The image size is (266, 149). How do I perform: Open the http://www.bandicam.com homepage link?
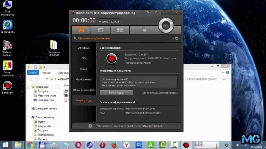pos(139,109)
